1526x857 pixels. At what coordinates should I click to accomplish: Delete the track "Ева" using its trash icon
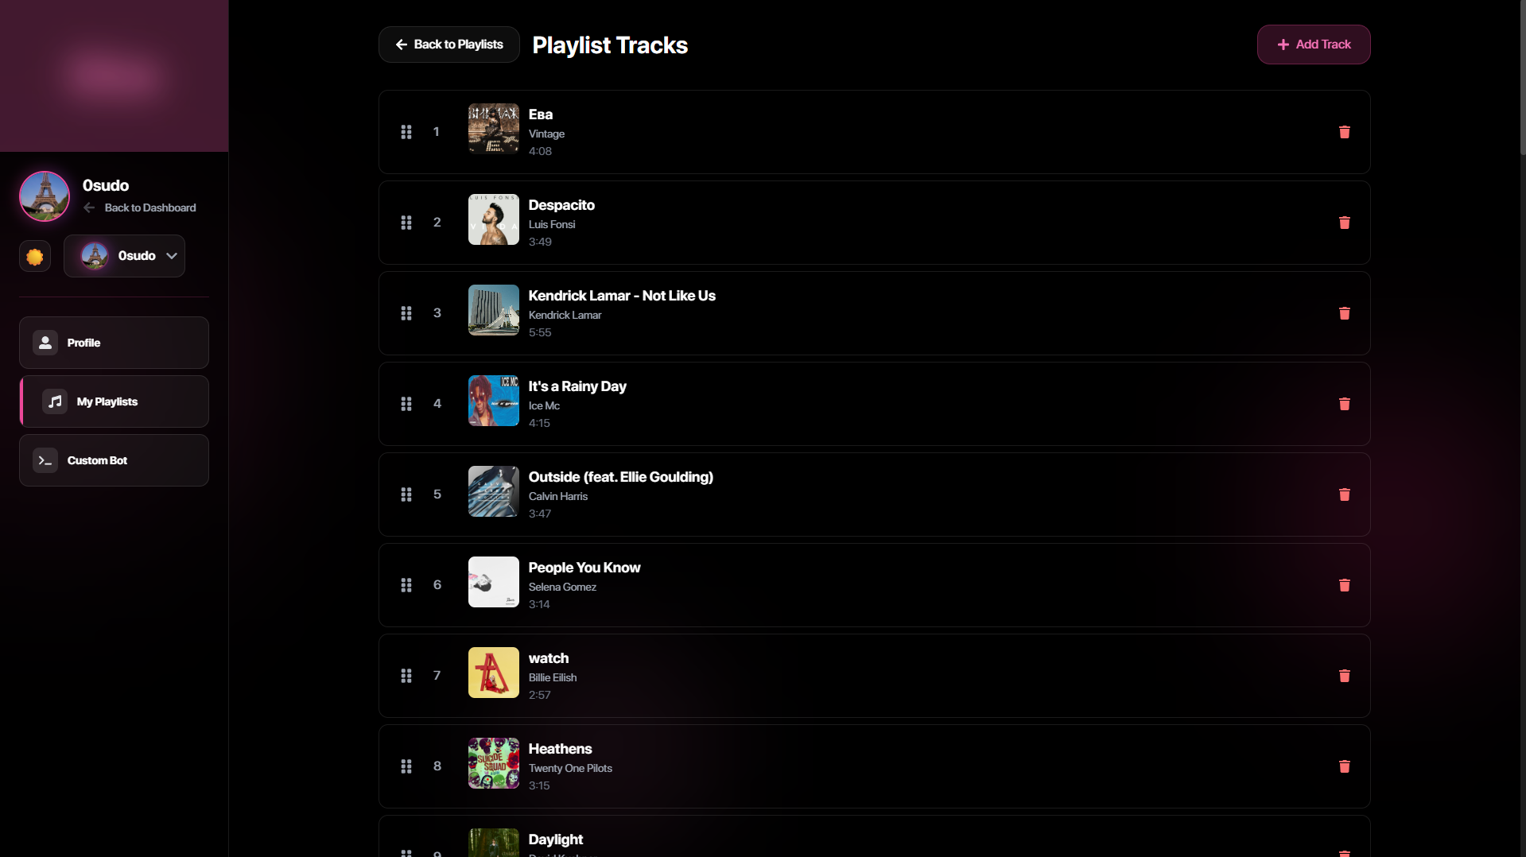point(1344,132)
